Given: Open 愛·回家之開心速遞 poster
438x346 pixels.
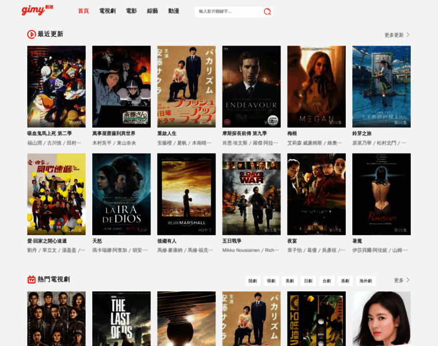Looking at the screenshot, I should (x=56, y=194).
